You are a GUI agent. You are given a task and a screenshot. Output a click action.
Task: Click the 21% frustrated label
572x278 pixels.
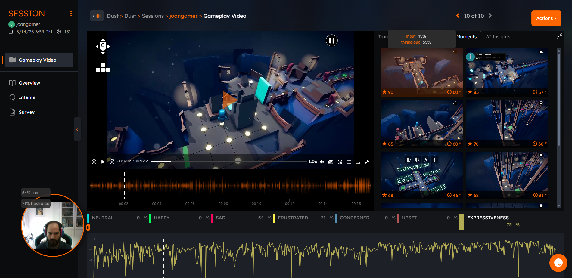pos(36,204)
